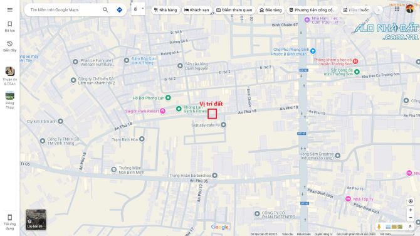
Task: Click Trường Mầm Non Bình Minh marker
Action: click(x=114, y=169)
